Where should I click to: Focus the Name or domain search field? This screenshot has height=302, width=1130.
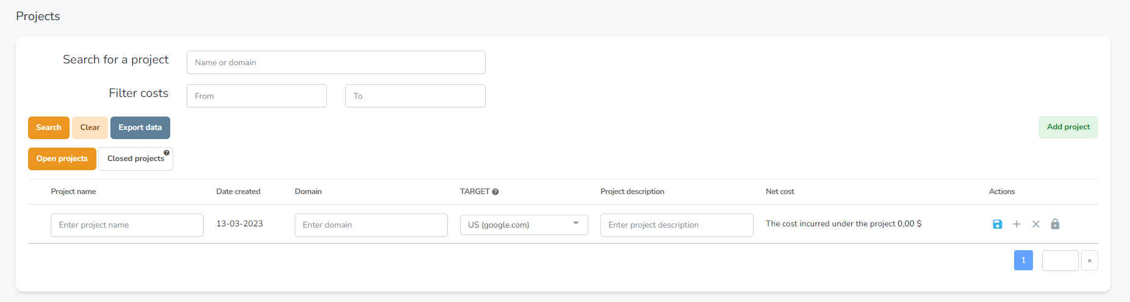(x=336, y=62)
